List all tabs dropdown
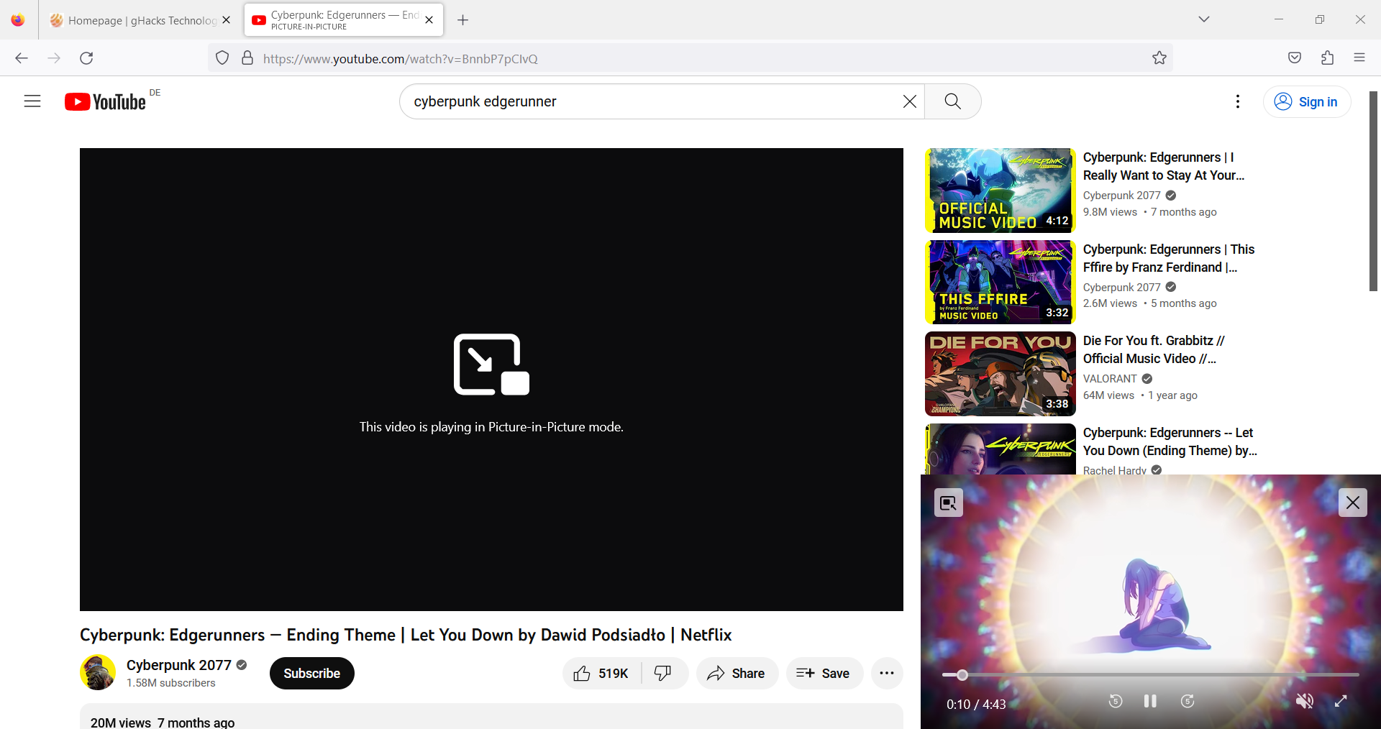 (1204, 19)
